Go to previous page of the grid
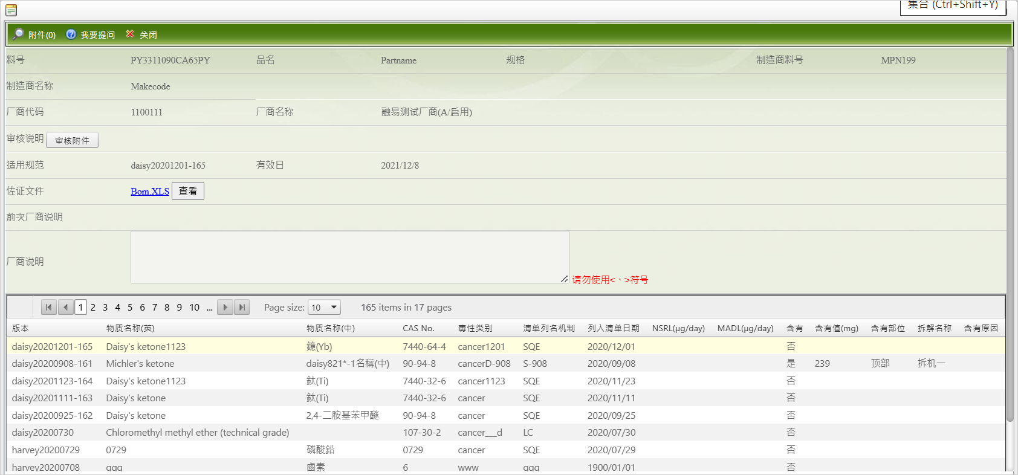 point(66,307)
